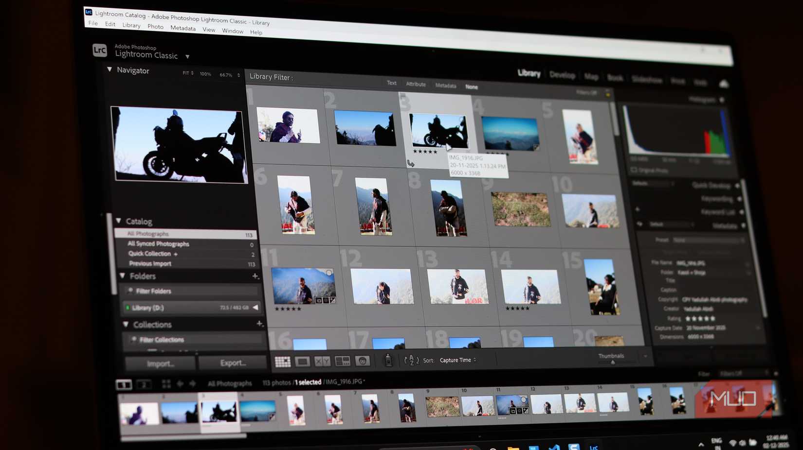Select the Grid view icon
This screenshot has height=450, width=803.
pyautogui.click(x=282, y=361)
